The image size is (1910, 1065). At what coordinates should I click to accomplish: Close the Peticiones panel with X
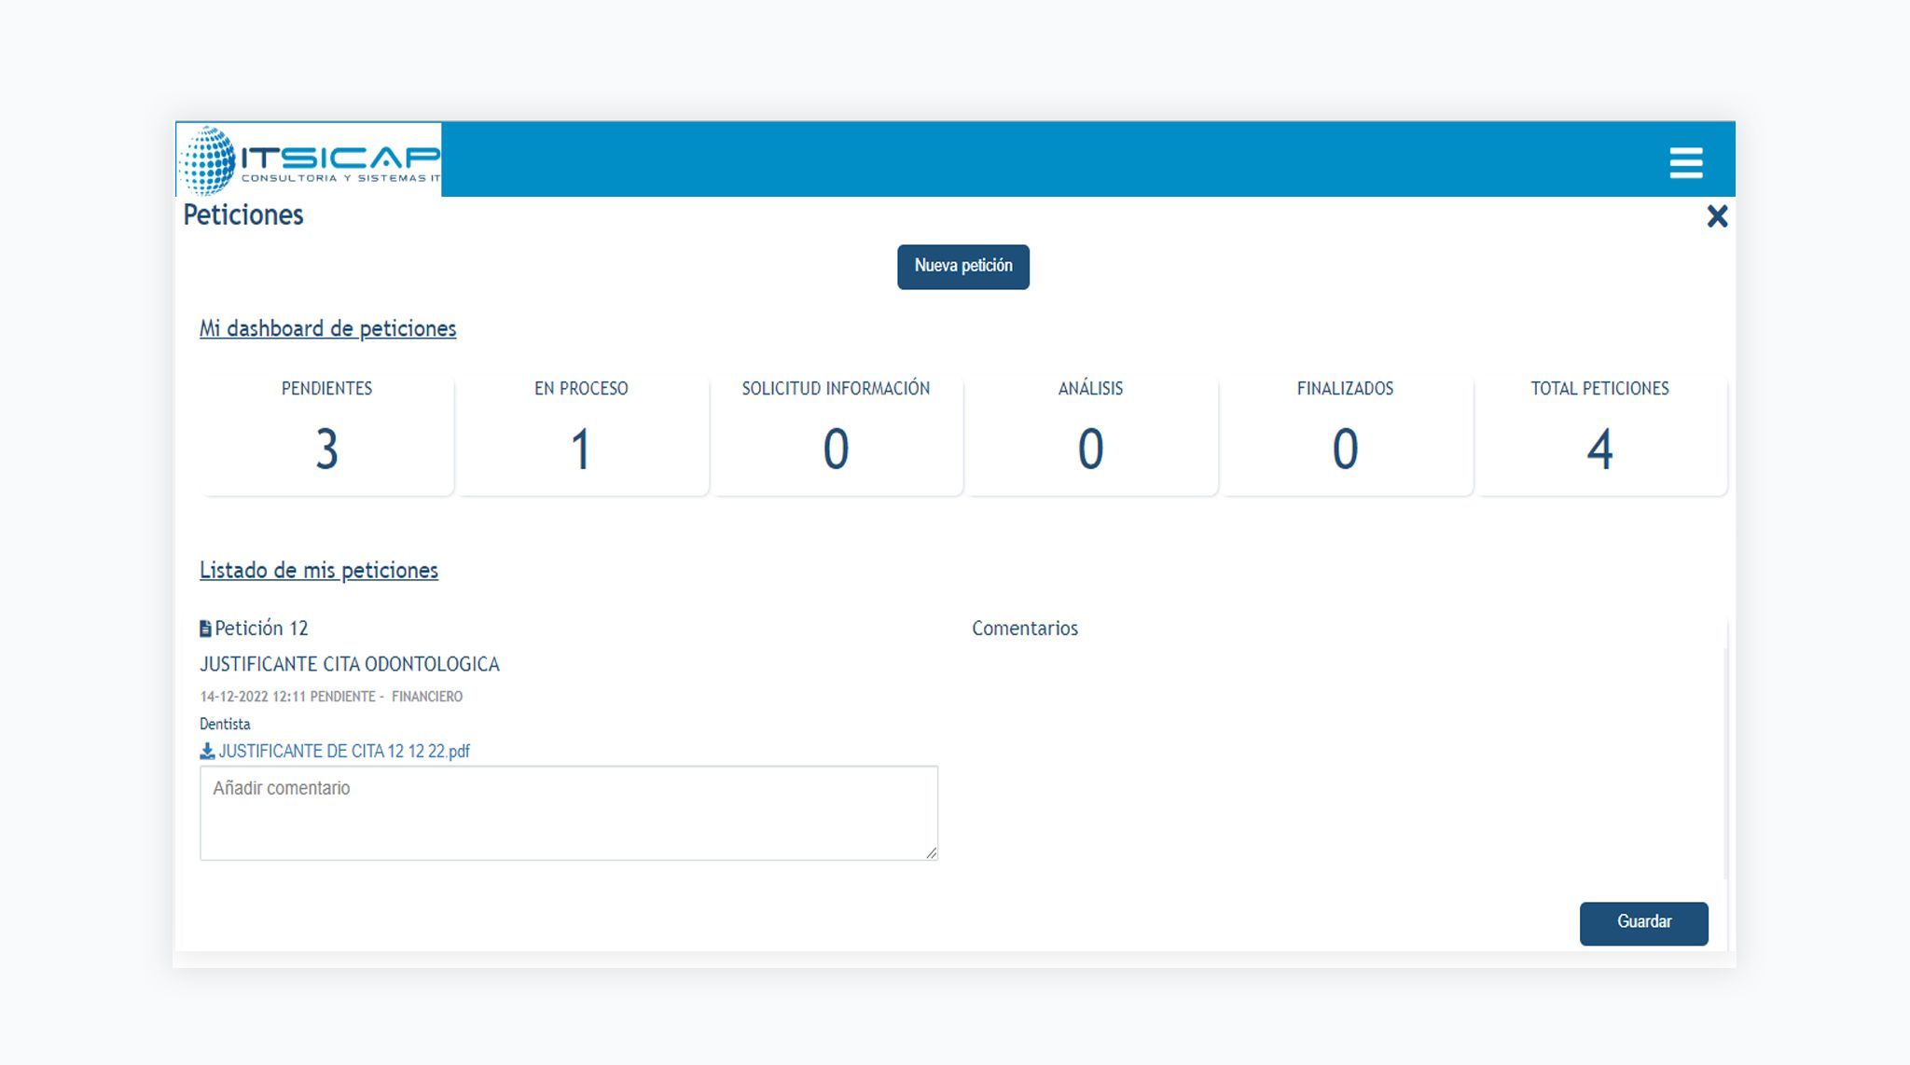1717,216
